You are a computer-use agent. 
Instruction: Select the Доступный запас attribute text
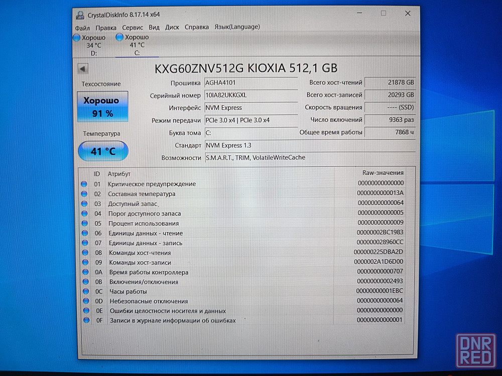tap(133, 204)
